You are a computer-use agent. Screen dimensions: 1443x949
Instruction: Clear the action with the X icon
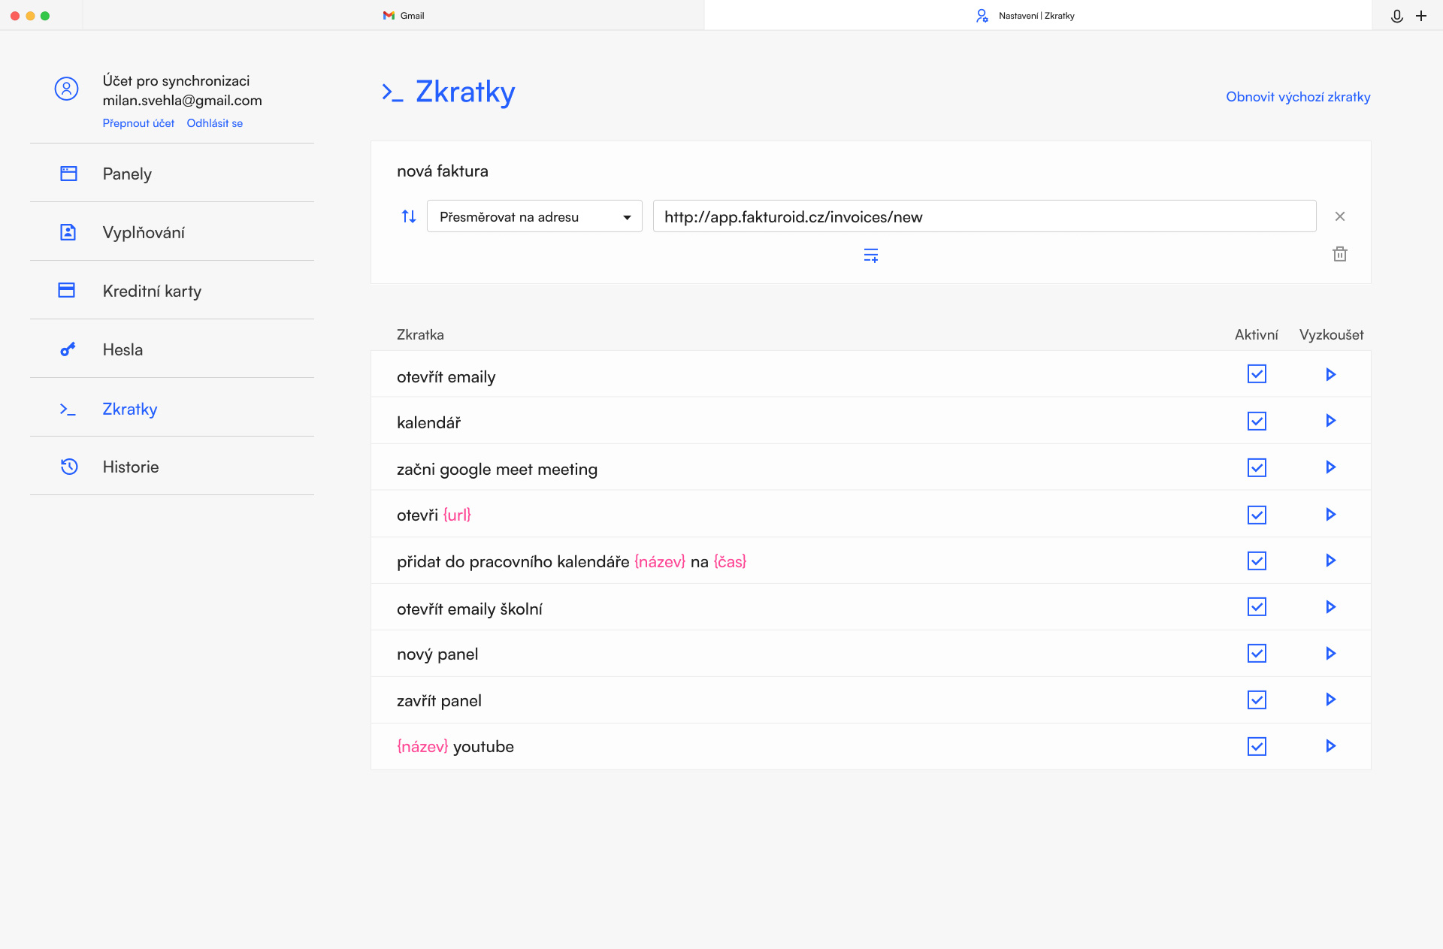[1339, 216]
